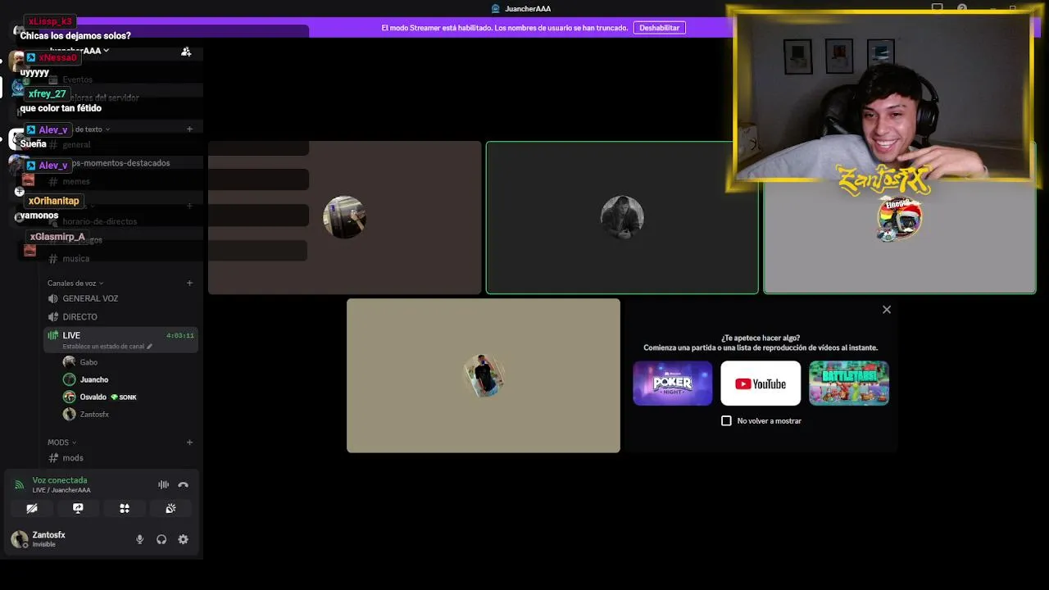Collapse the MODS category

point(61,442)
